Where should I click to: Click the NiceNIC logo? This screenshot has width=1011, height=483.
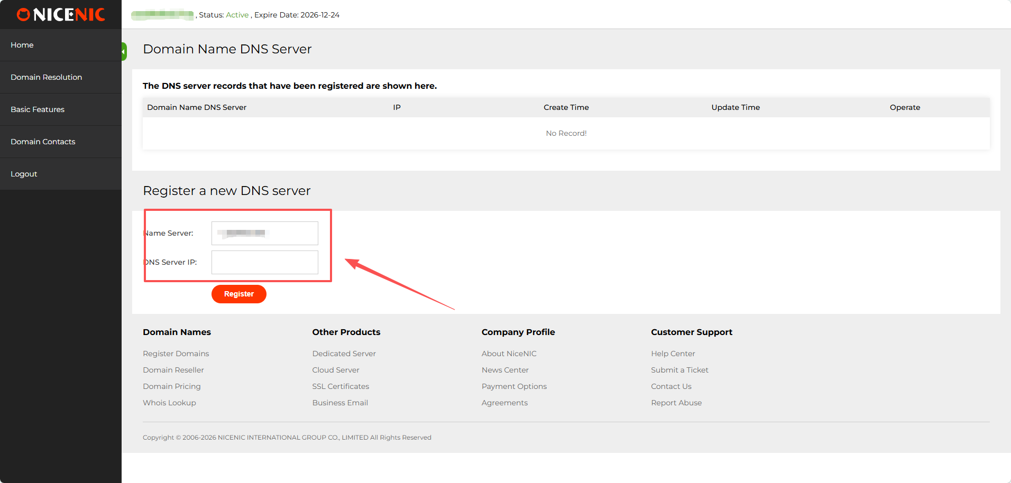click(61, 15)
